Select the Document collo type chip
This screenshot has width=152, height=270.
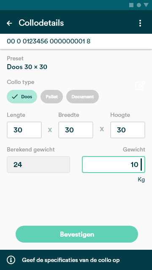pyautogui.click(x=83, y=97)
